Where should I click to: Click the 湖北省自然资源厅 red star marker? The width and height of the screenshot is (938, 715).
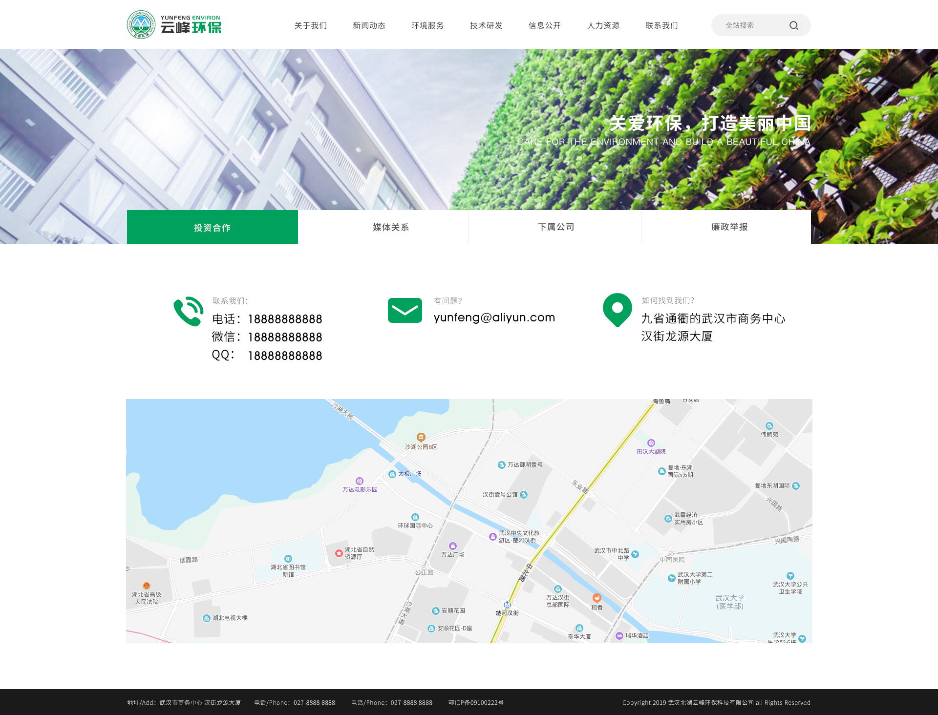pos(339,553)
